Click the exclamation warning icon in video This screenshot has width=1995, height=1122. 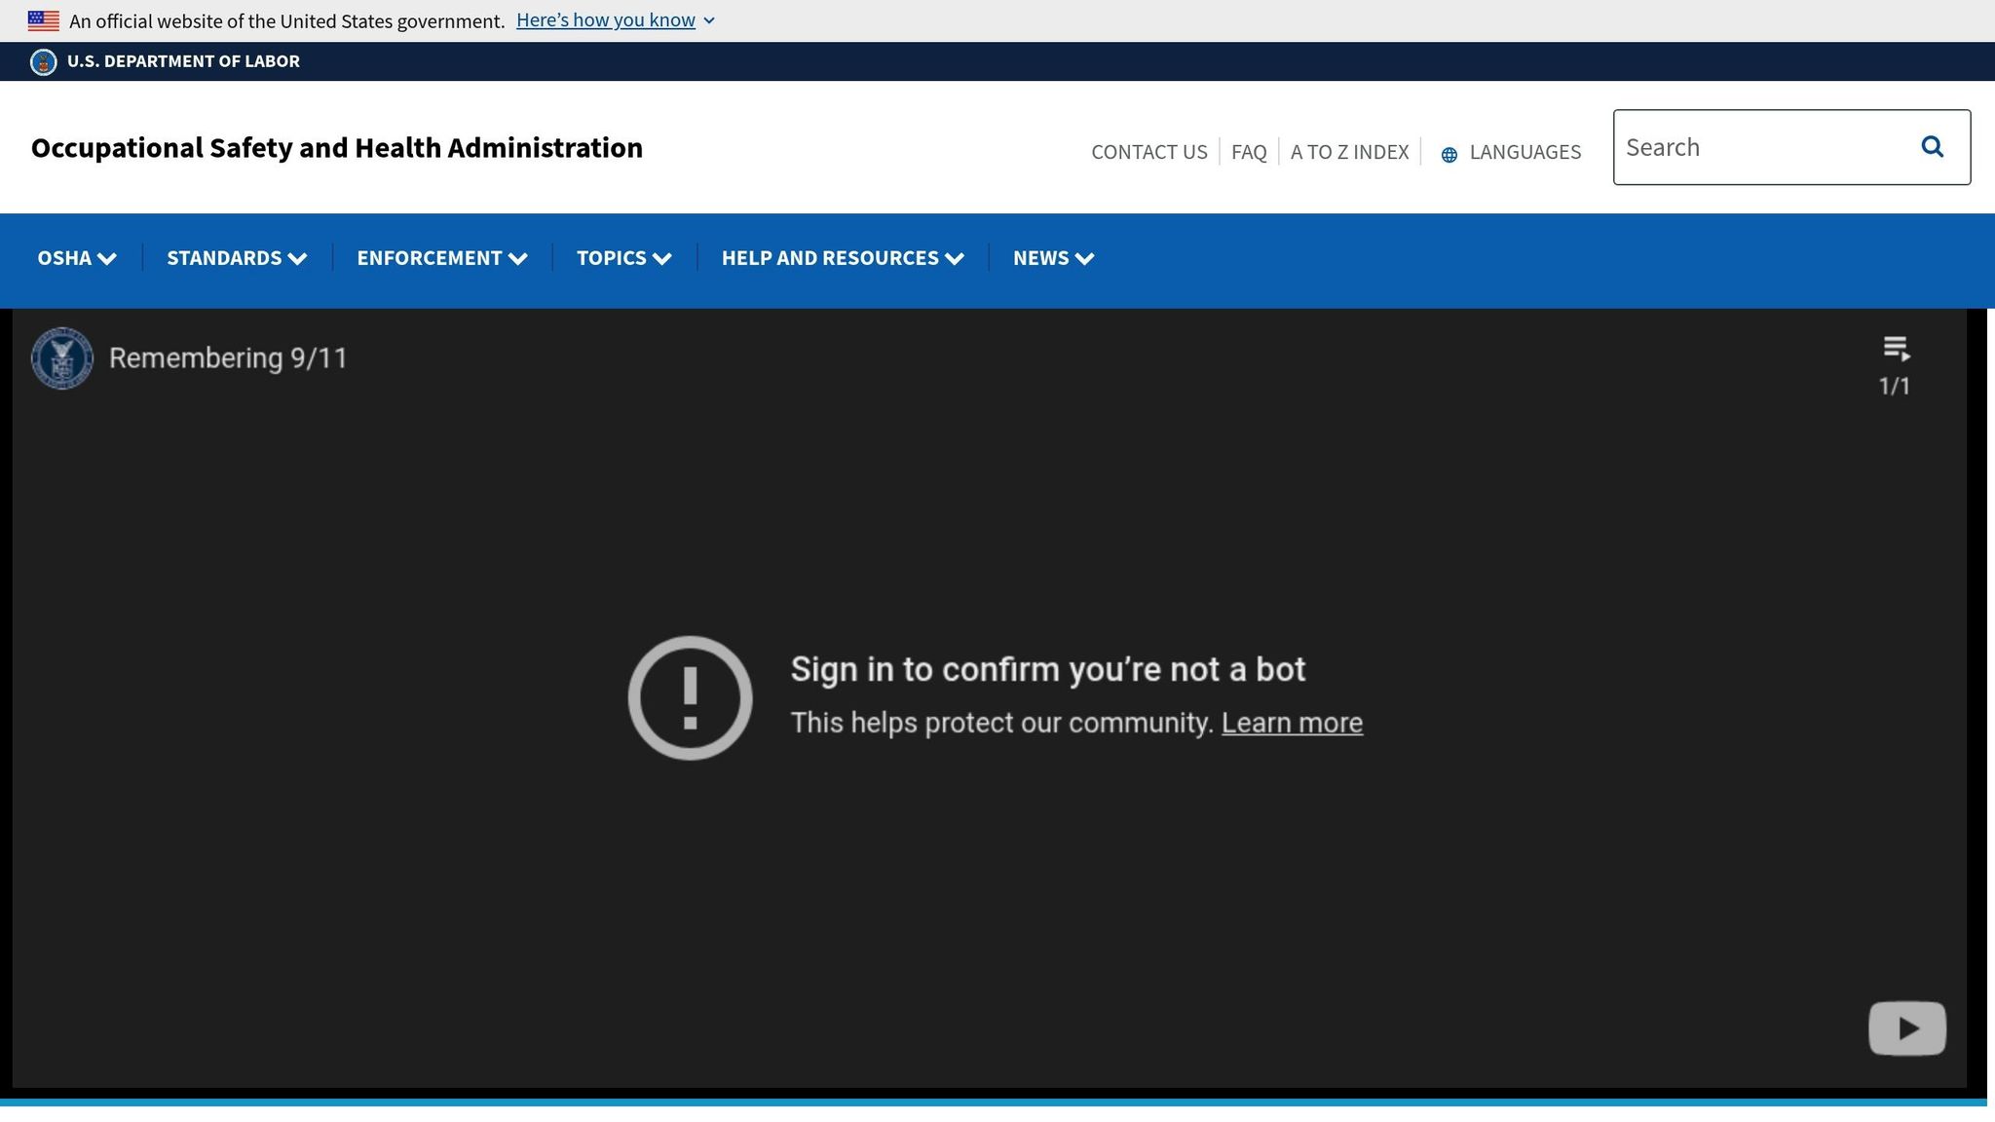coord(690,698)
